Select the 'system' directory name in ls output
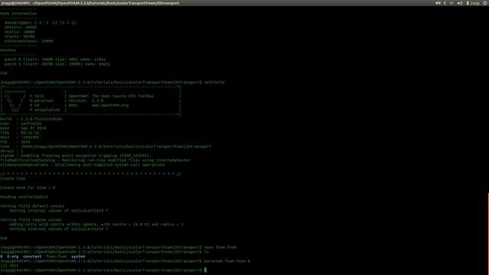 tap(78, 257)
